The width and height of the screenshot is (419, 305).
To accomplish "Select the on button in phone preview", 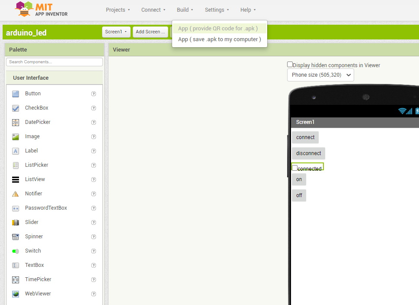I will click(299, 179).
